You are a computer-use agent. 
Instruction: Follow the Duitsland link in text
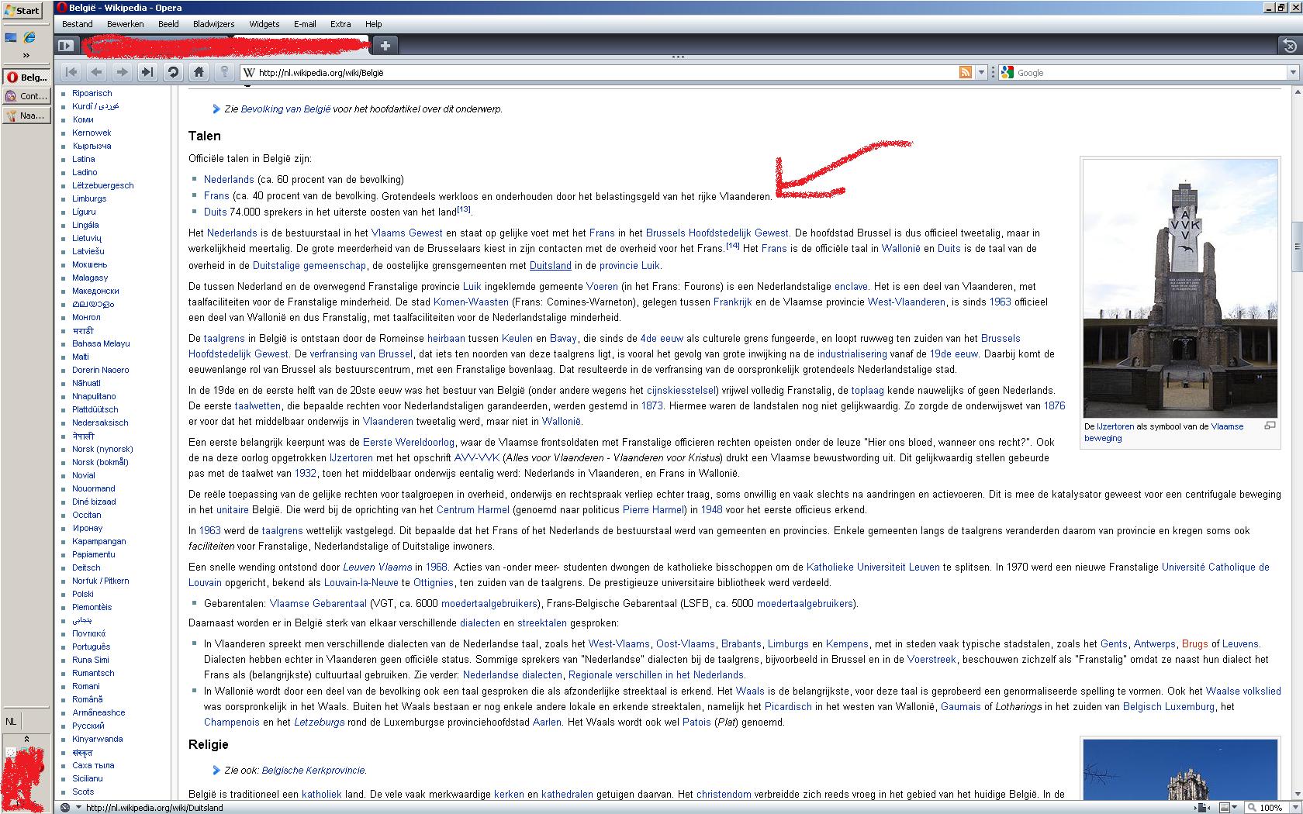point(550,265)
